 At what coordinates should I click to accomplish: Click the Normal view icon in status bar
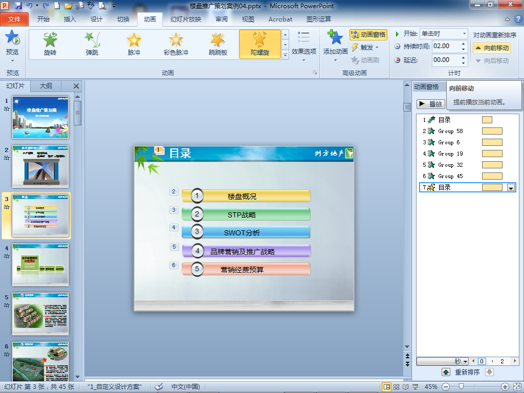click(387, 387)
